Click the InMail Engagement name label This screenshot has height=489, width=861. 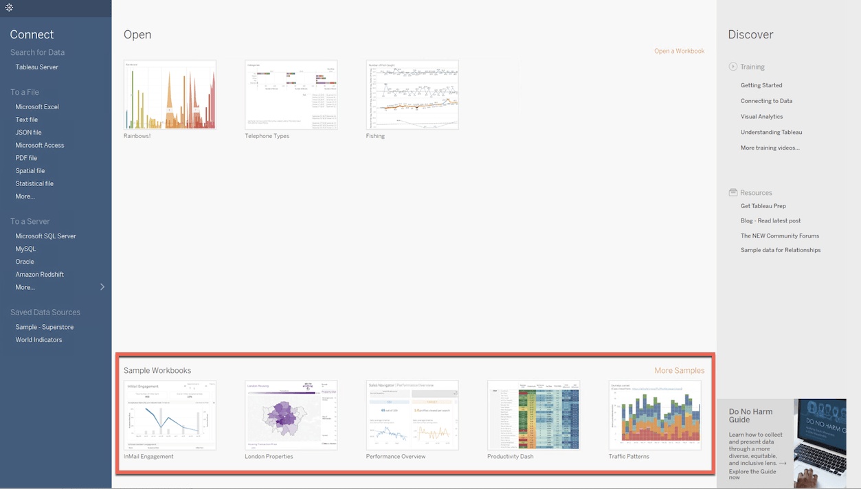[148, 457]
